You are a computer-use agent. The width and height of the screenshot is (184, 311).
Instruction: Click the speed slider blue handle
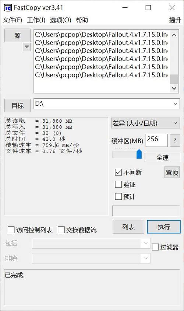coord(139,154)
